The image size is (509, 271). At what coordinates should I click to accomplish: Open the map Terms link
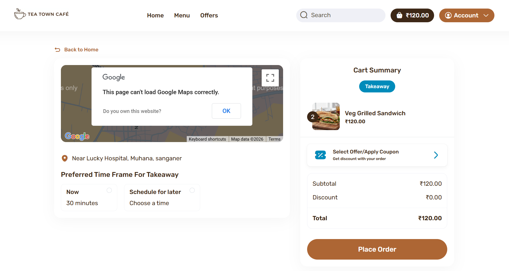(x=275, y=139)
